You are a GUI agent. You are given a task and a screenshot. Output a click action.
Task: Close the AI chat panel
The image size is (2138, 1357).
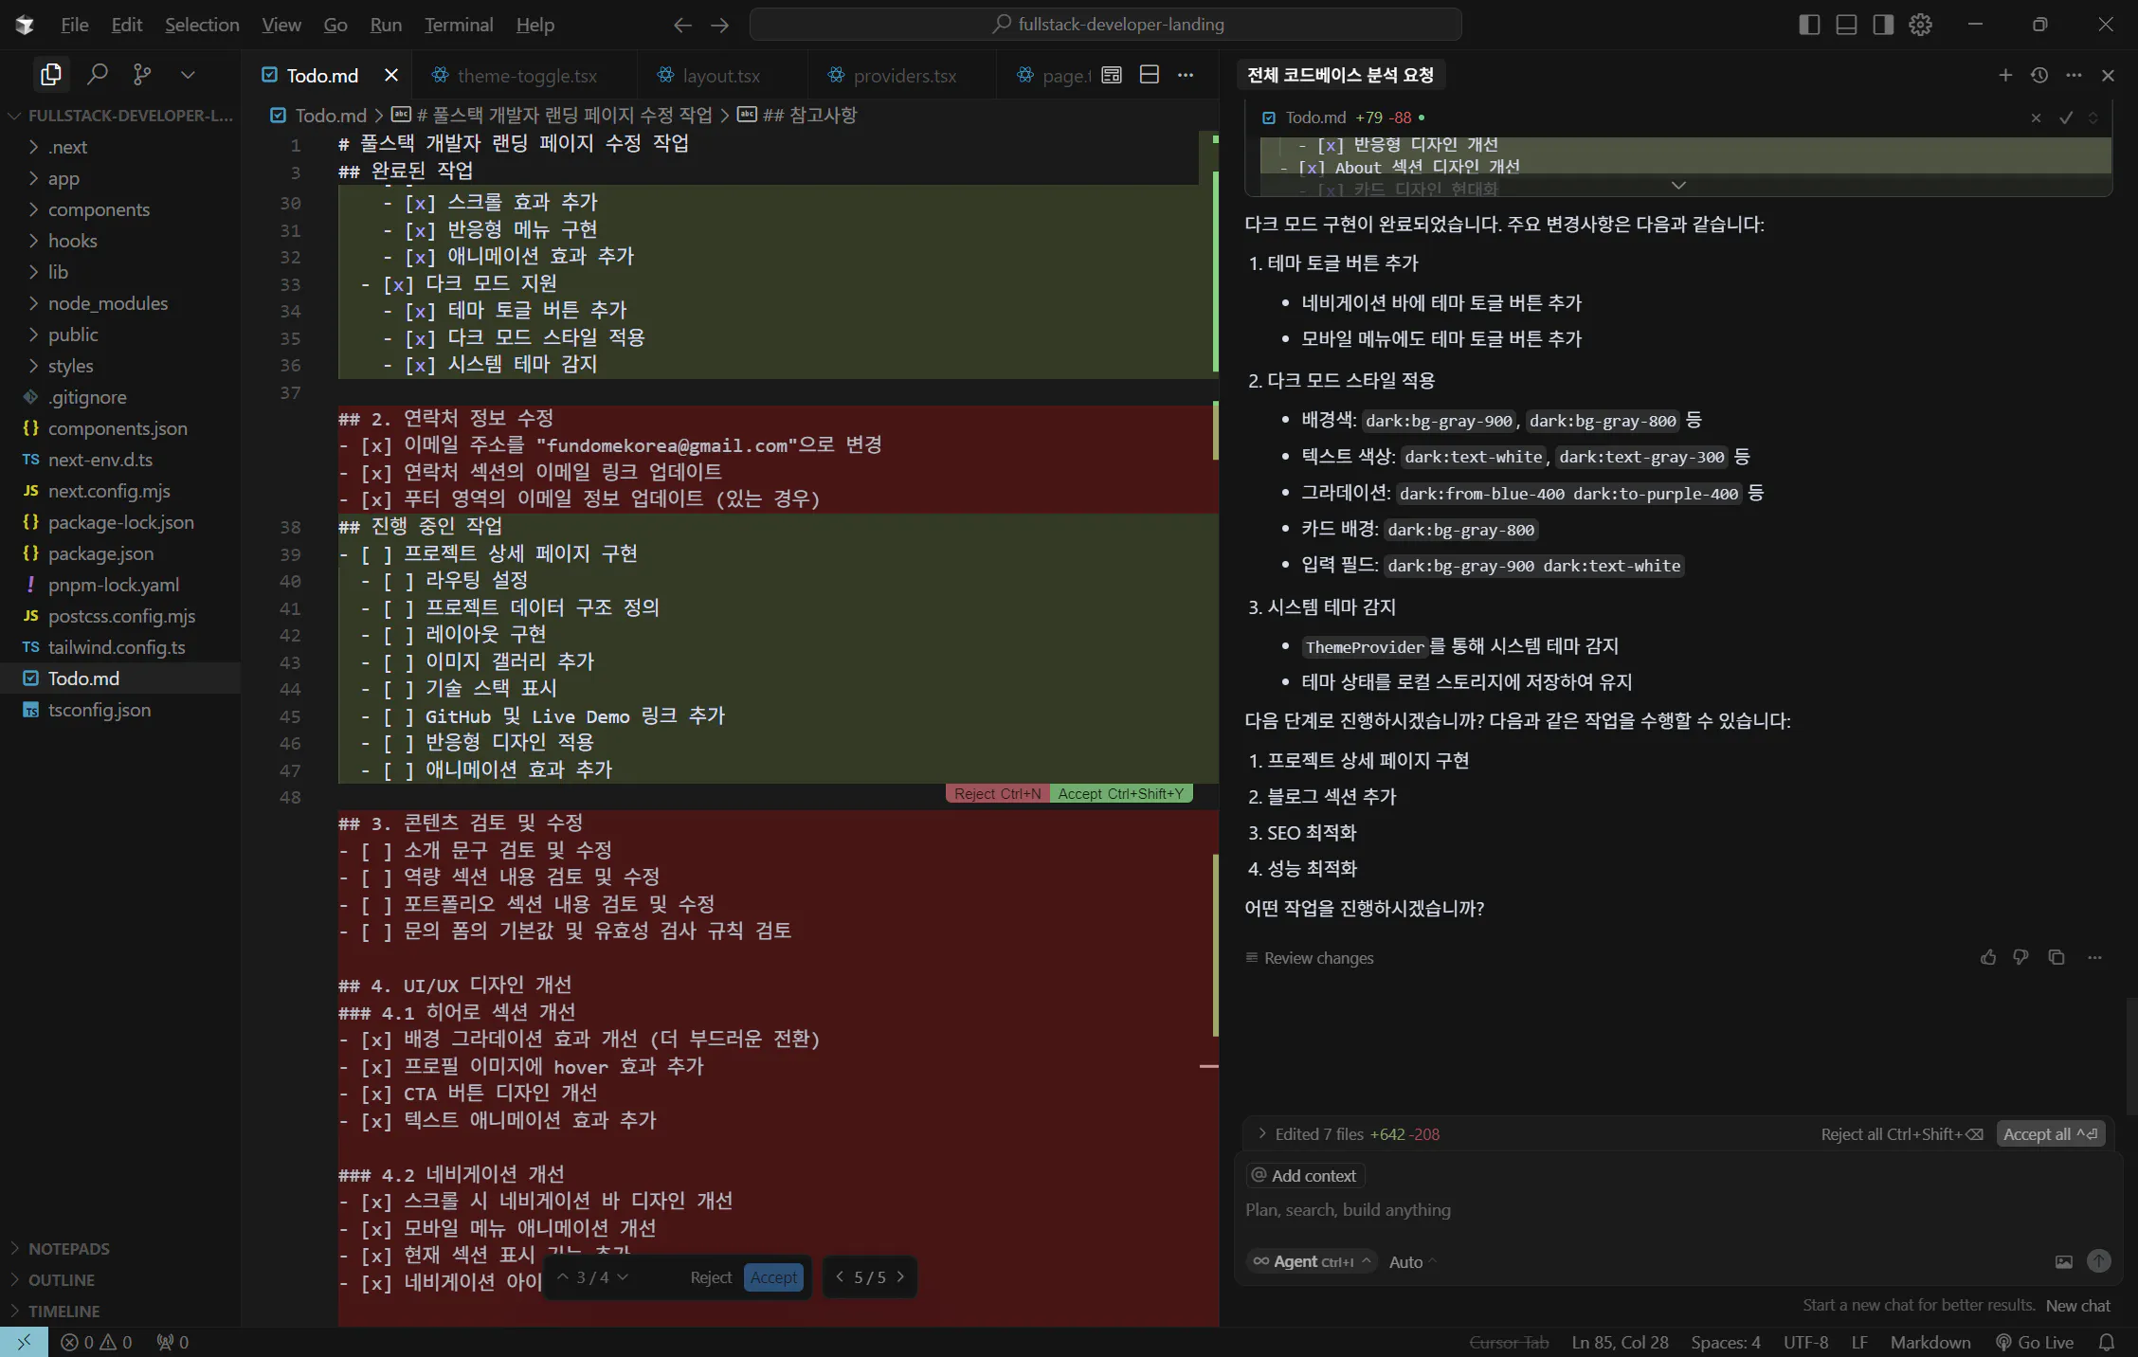(x=2108, y=75)
